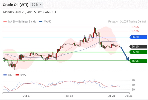Screen dimensions: 148x100
Task: Toggle the 9MA legend entry
Action: pos(21,75)
